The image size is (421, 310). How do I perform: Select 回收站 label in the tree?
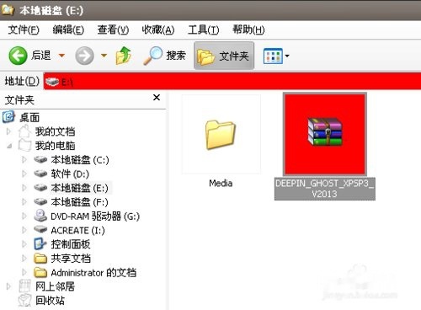click(50, 301)
